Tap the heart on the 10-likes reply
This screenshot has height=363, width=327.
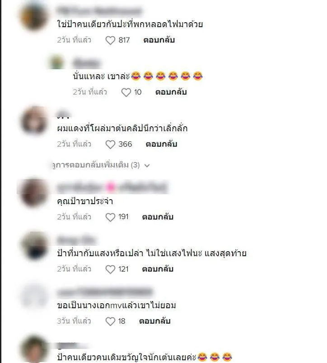coord(126,92)
